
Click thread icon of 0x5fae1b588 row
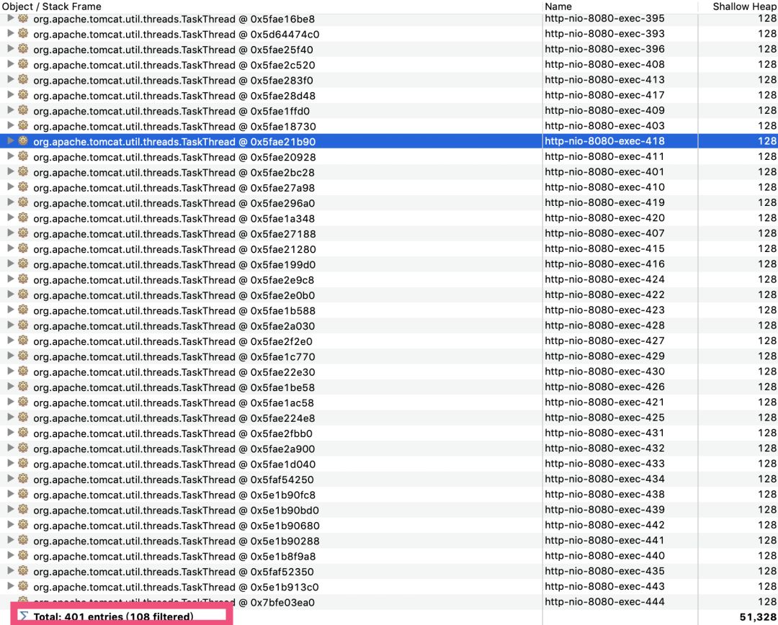[x=23, y=310]
